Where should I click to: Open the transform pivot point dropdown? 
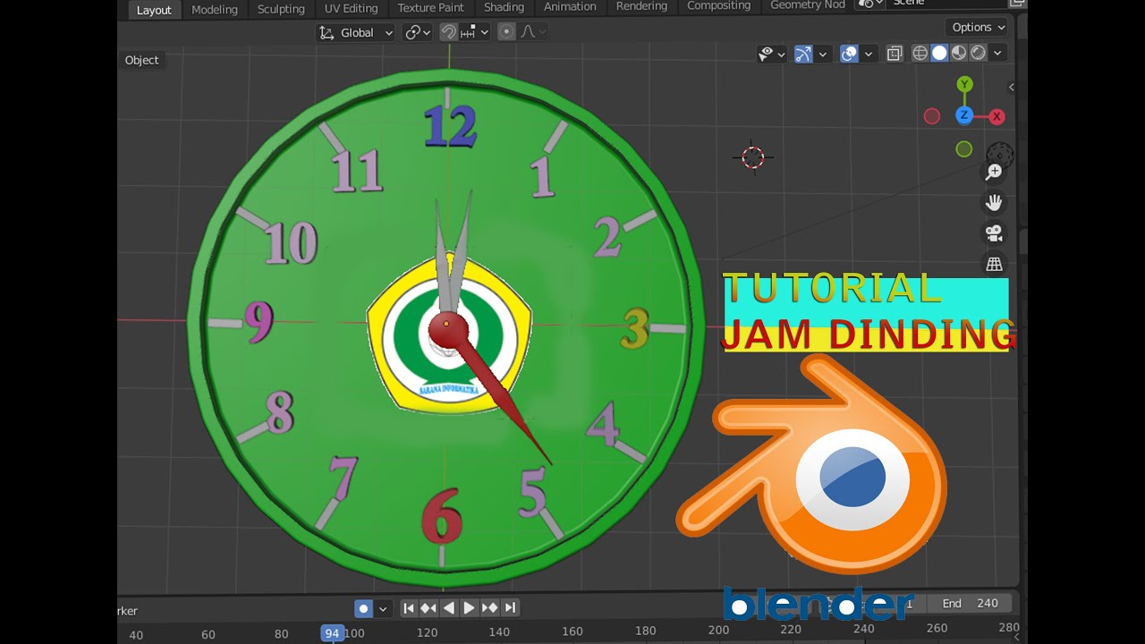pyautogui.click(x=418, y=32)
